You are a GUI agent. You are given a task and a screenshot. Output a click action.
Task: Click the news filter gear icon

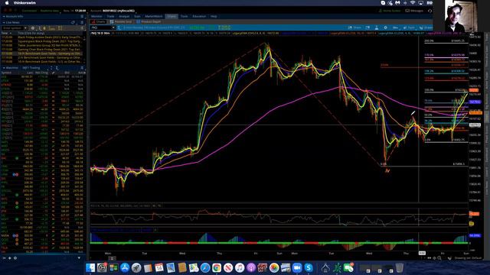click(33, 28)
